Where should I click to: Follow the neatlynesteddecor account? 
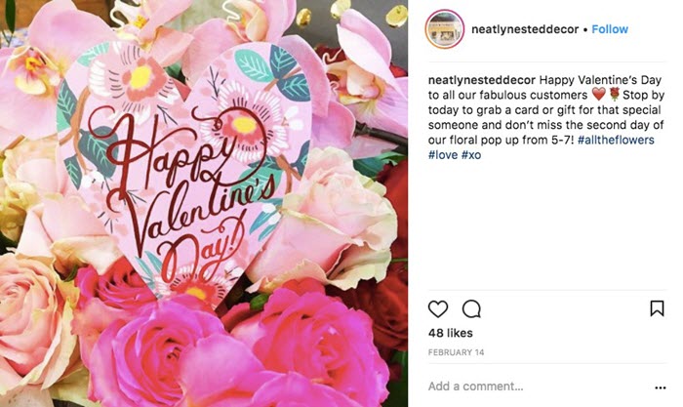[x=610, y=29]
